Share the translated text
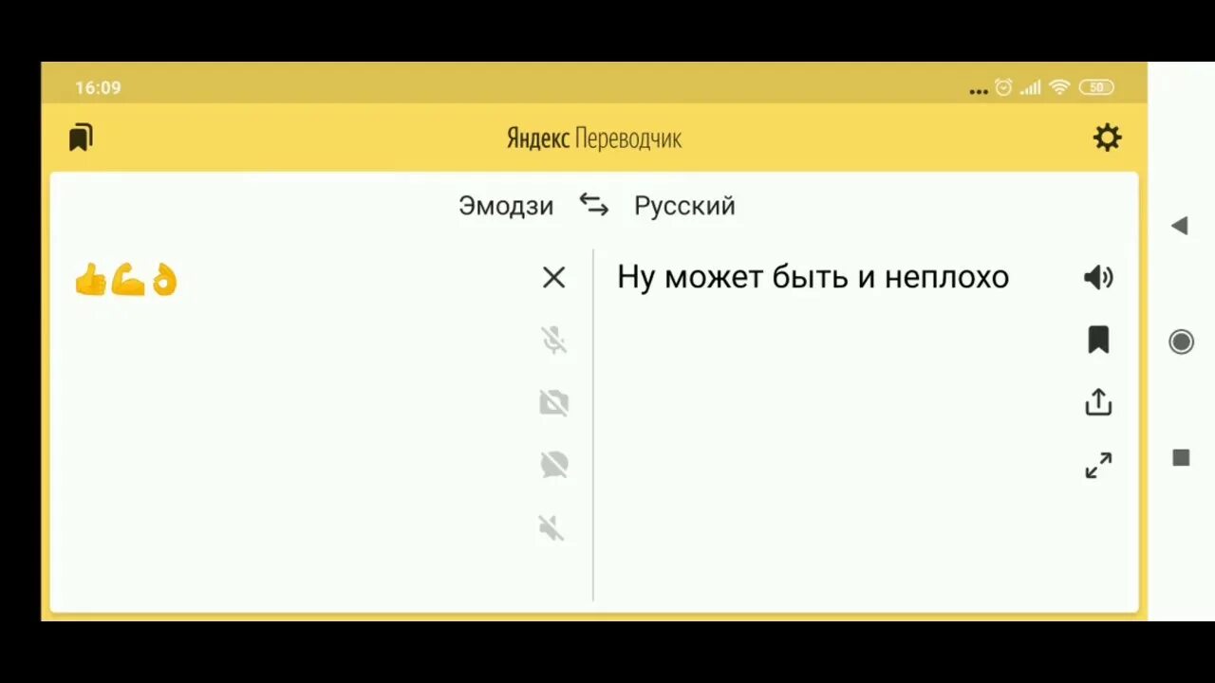The image size is (1215, 683). [1098, 401]
